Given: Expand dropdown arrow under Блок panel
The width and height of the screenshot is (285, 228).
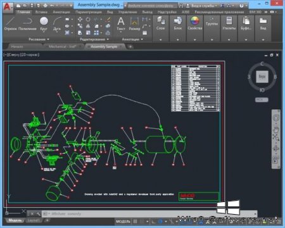Looking at the screenshot, I should click(178, 39).
